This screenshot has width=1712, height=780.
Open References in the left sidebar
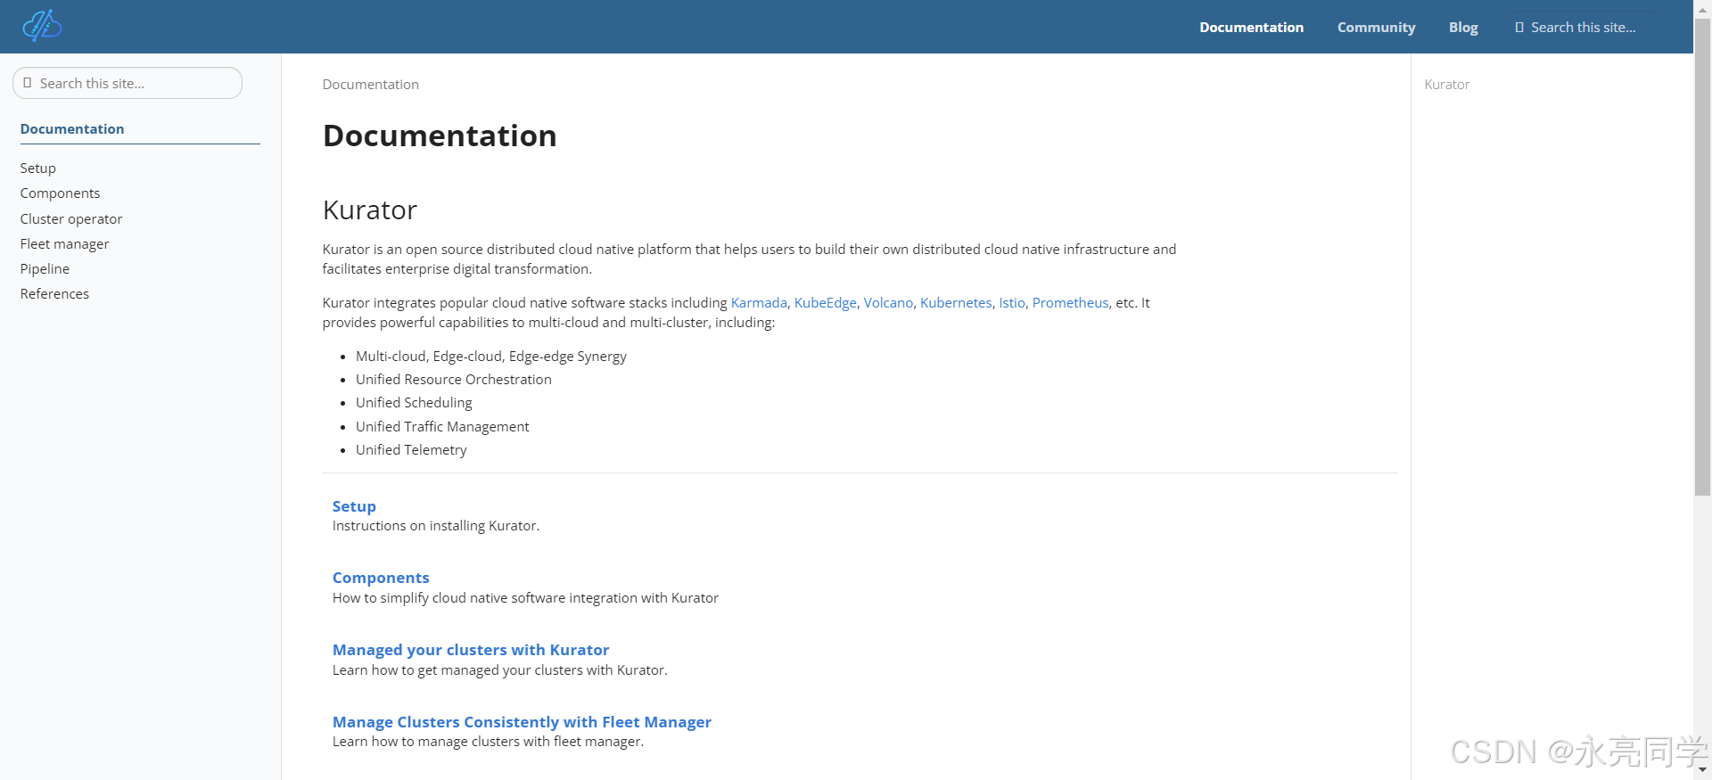54,294
